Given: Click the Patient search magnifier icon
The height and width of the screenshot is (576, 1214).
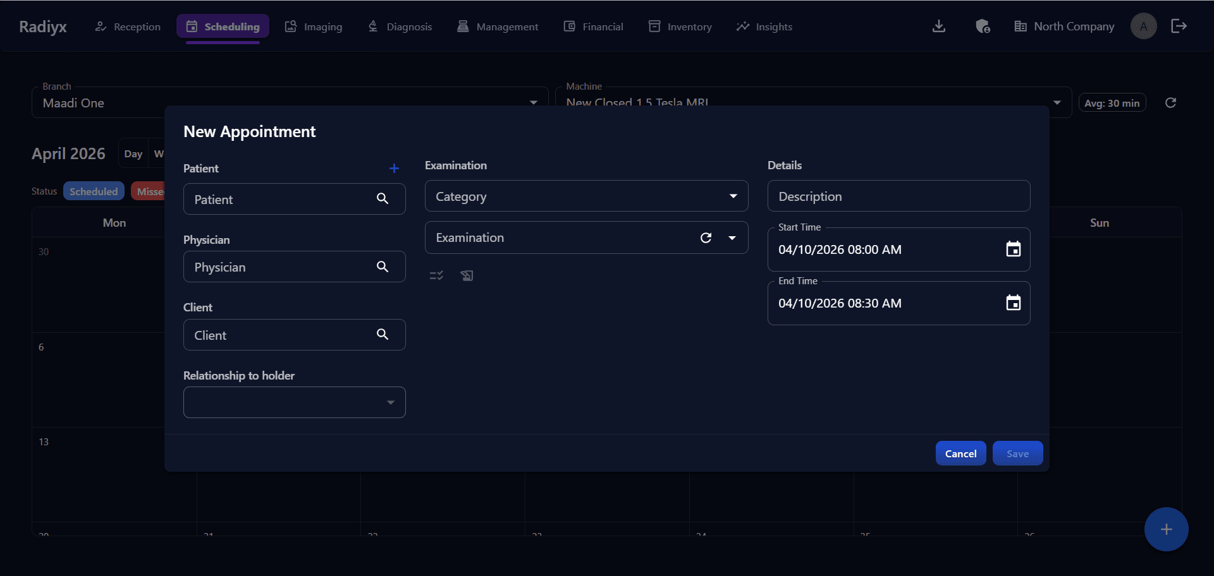Looking at the screenshot, I should click(383, 198).
